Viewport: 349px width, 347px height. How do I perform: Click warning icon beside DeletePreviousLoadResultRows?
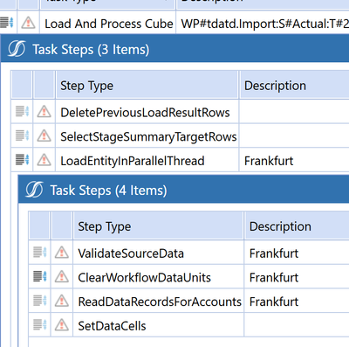pos(44,112)
